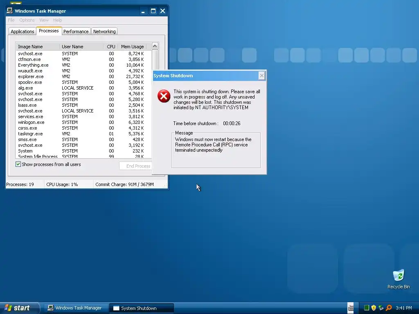Sort by Mem Usage column header
This screenshot has height=314, width=419.
[x=132, y=47]
